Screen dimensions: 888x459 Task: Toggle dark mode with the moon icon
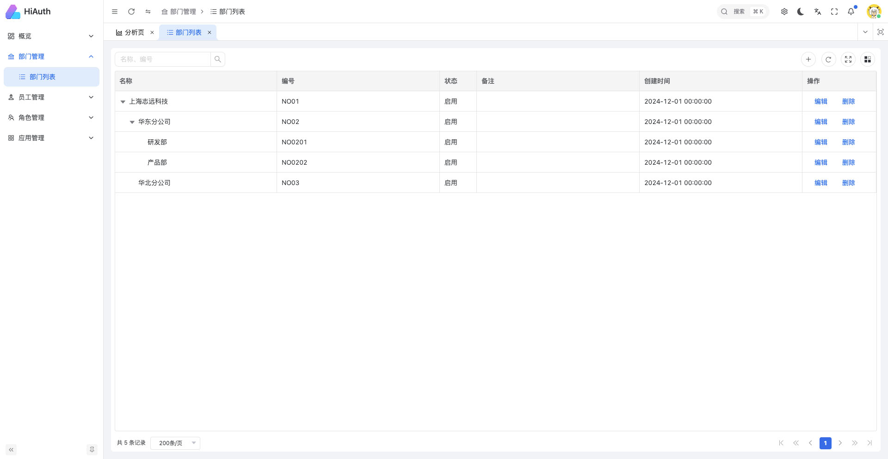801,12
